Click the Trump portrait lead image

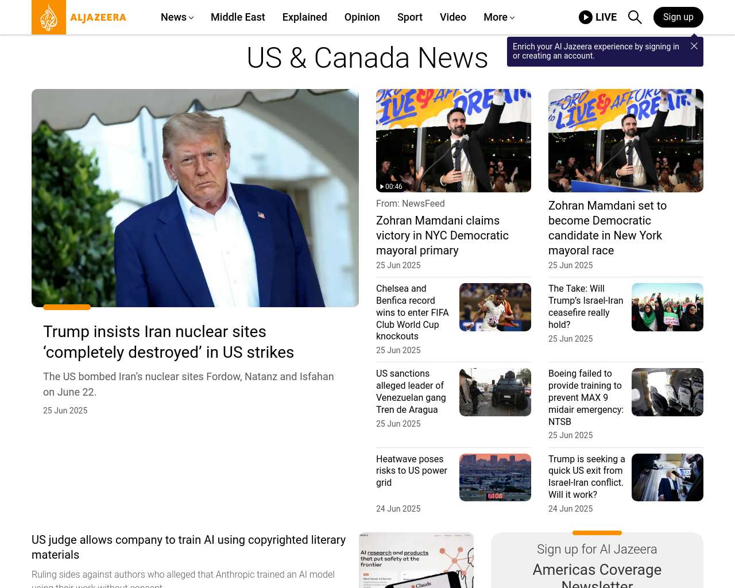pos(195,198)
